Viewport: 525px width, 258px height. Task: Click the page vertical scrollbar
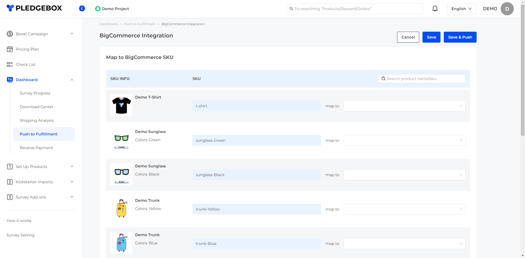[x=523, y=70]
